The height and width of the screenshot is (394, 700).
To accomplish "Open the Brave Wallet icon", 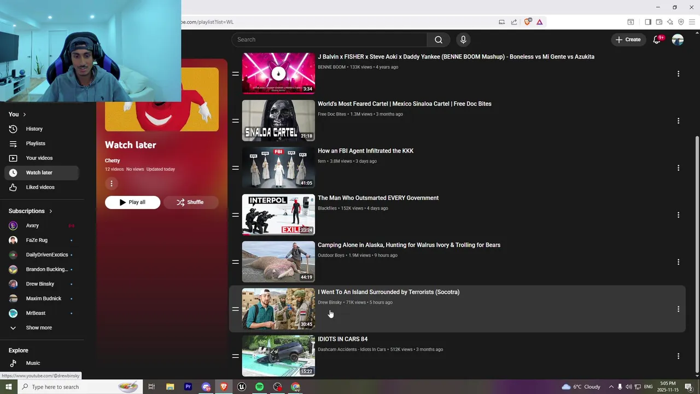I will coord(659,22).
